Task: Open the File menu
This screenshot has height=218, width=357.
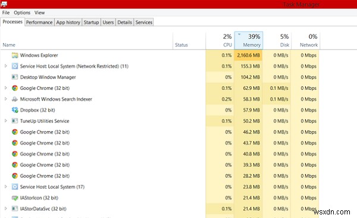Action: click(x=6, y=13)
